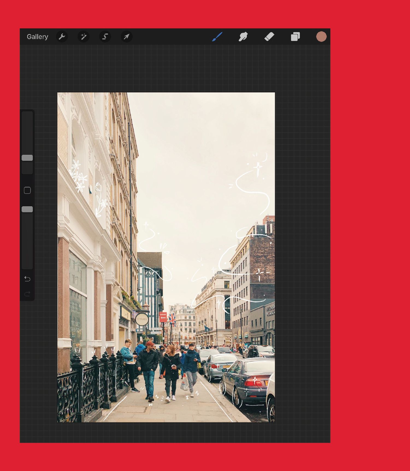Open the Layers panel
Viewport: 410px width, 471px height.
[x=295, y=37]
